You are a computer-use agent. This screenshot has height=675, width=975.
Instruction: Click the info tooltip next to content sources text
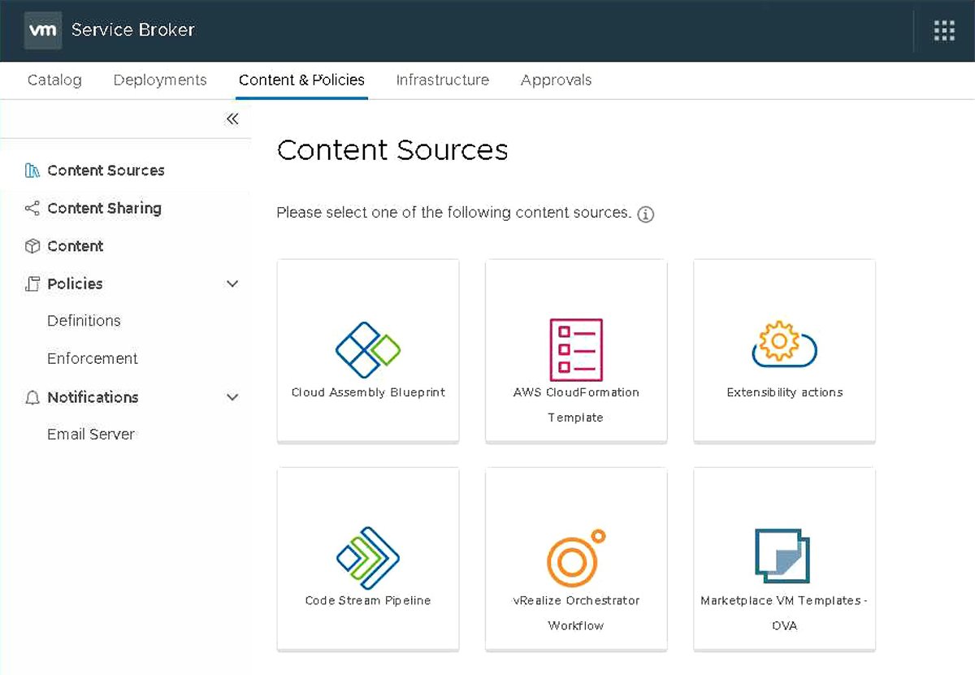644,214
